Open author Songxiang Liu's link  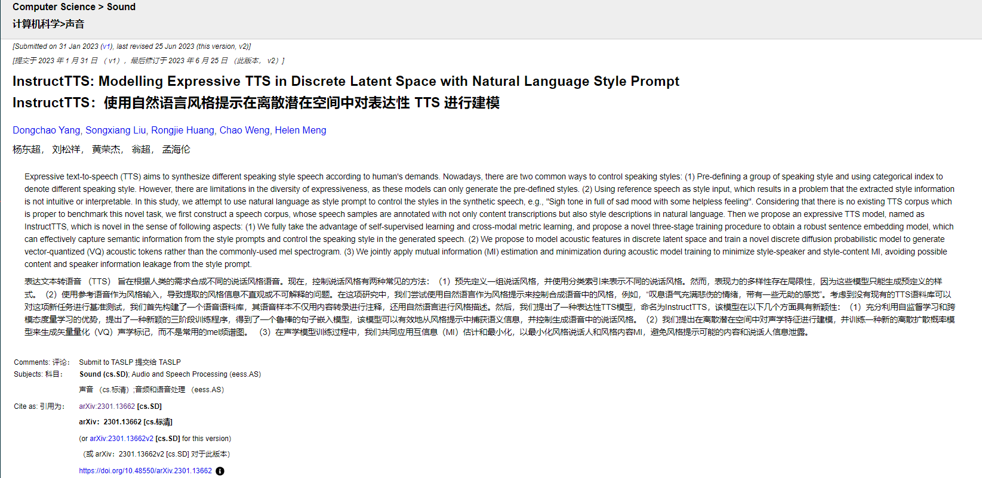pos(115,130)
